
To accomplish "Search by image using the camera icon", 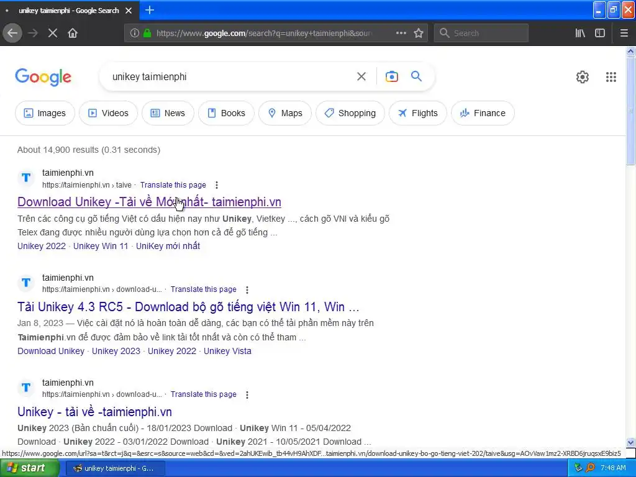I will (391, 76).
